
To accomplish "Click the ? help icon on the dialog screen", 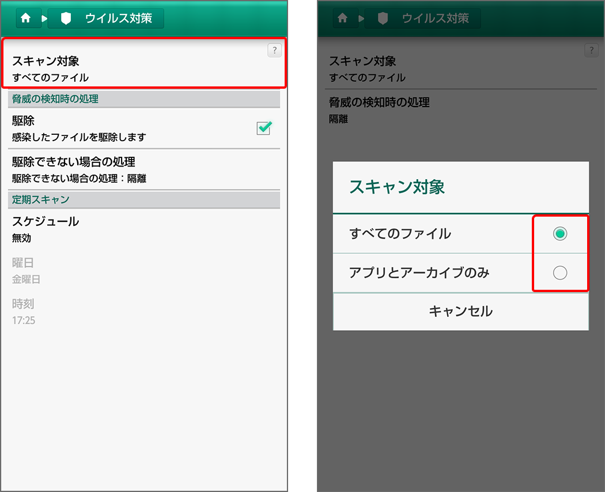I will tap(591, 50).
